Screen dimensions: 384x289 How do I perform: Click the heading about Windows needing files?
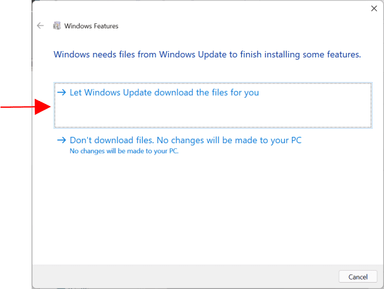(207, 55)
